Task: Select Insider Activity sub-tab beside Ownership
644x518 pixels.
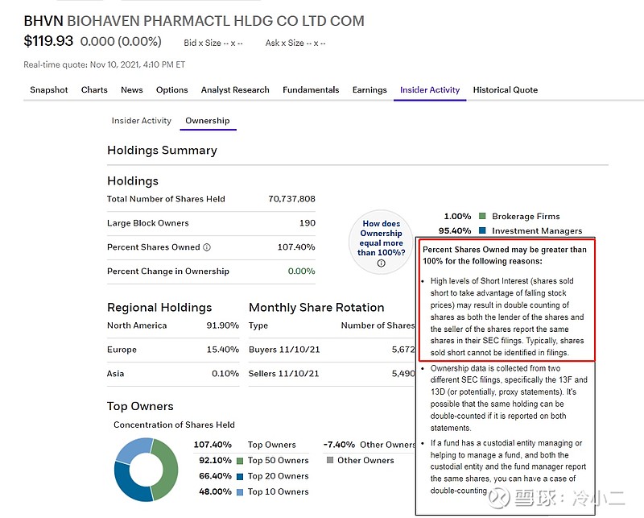Action: pos(142,121)
